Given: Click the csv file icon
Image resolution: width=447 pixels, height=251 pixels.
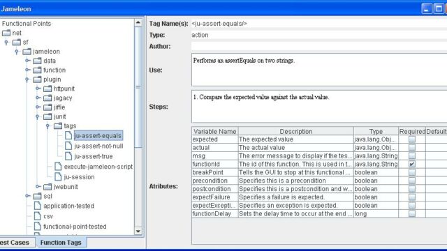Looking at the screenshot, I should 37,216.
